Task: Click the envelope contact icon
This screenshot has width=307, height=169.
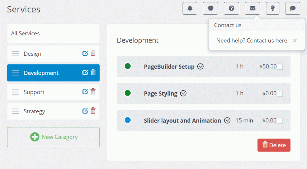Action: tap(252, 8)
